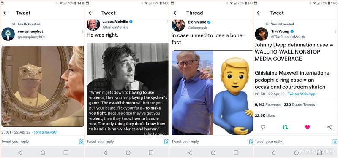Tap the reply speech bubble icon on Tim Young's tweet
Viewport: 338px width, 158px height.
coord(263,127)
